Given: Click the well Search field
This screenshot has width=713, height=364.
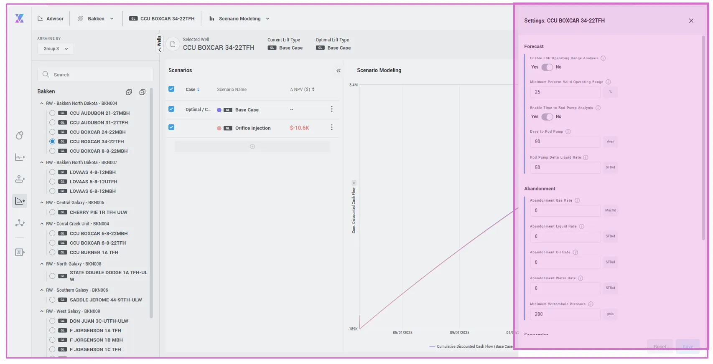Looking at the screenshot, I should click(95, 75).
